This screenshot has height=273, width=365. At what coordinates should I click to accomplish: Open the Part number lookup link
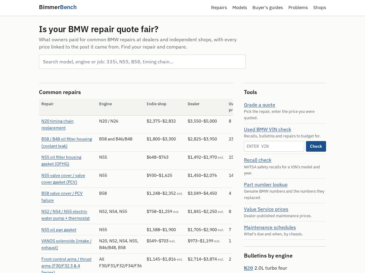pos(266,184)
